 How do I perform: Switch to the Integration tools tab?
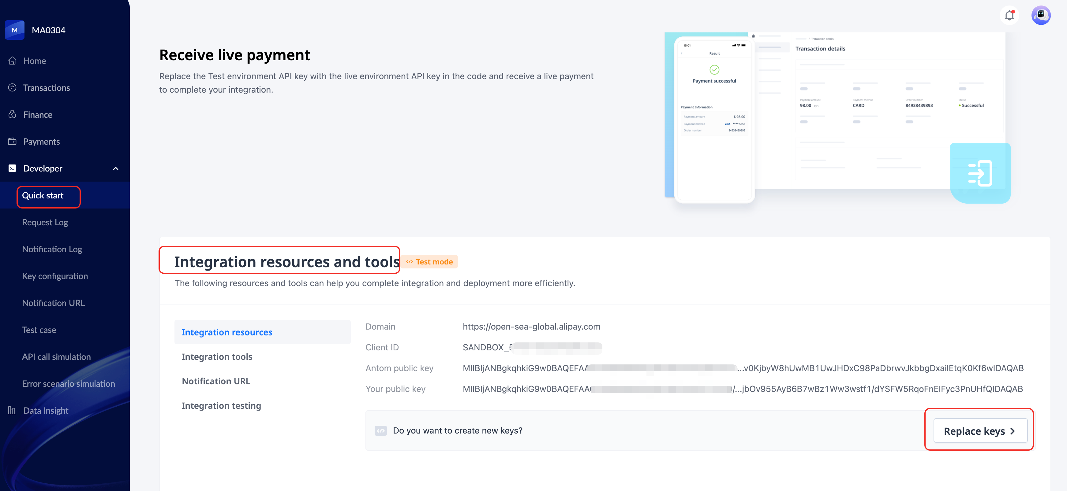[217, 356]
